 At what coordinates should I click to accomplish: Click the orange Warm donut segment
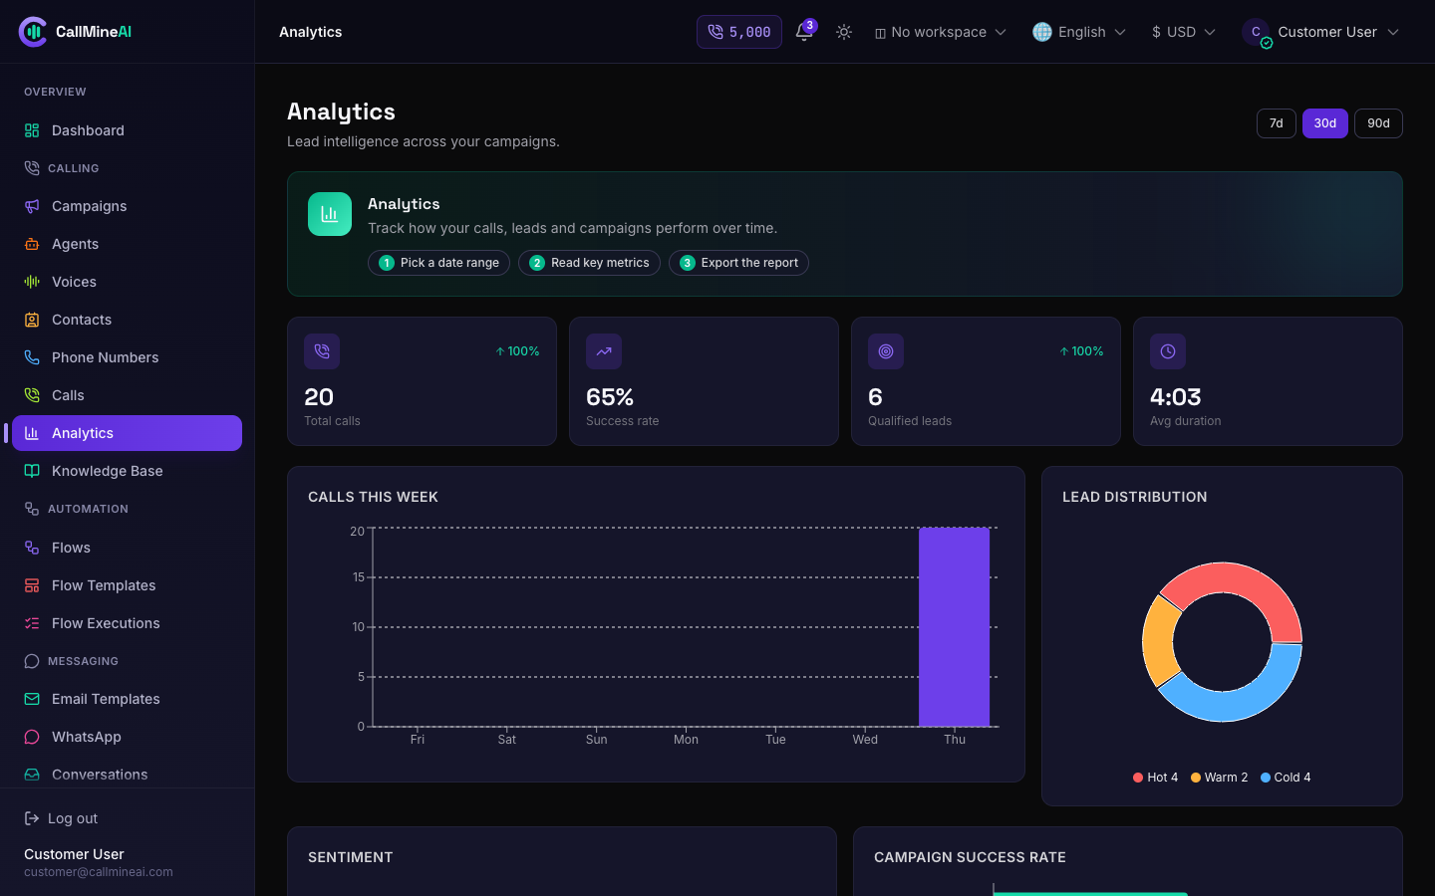pos(1159,640)
